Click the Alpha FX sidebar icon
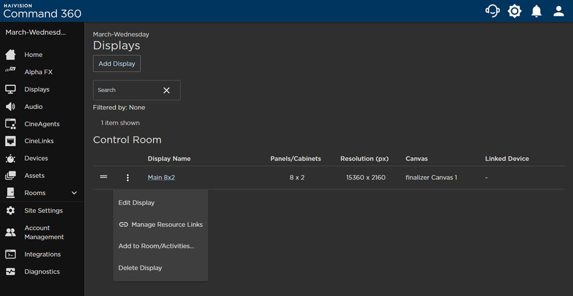Screen dimensions: 573x296 pyautogui.click(x=10, y=69)
